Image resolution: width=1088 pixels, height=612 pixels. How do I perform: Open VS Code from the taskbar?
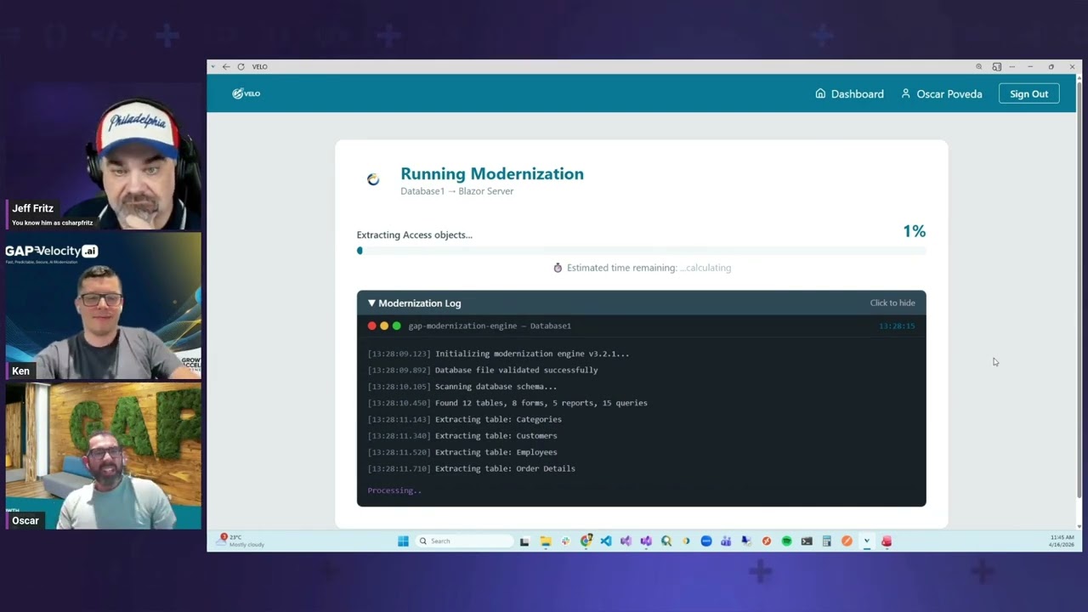point(606,541)
